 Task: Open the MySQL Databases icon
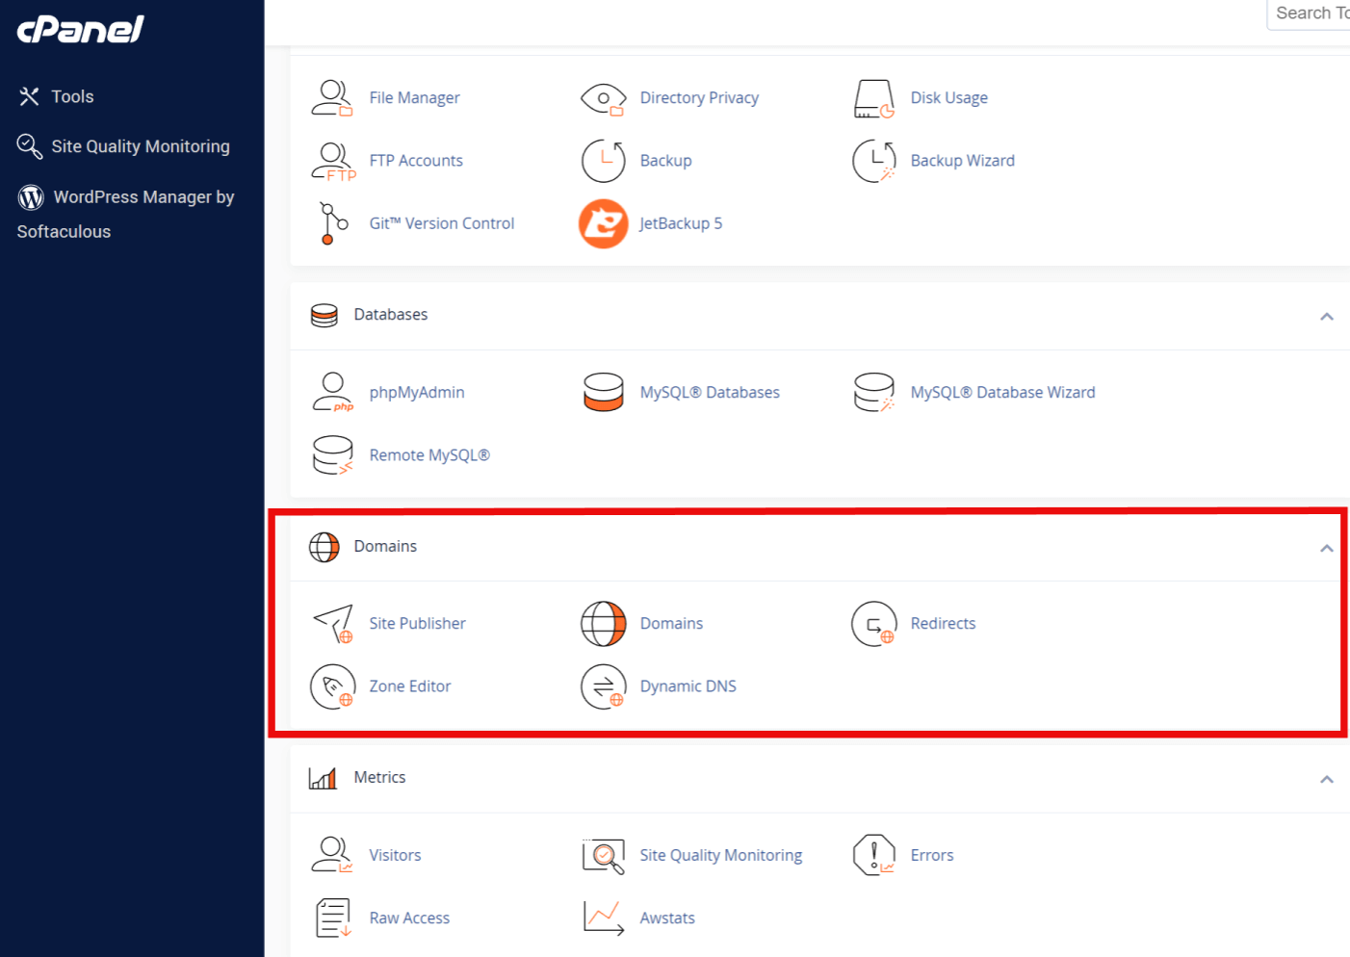[x=604, y=393]
